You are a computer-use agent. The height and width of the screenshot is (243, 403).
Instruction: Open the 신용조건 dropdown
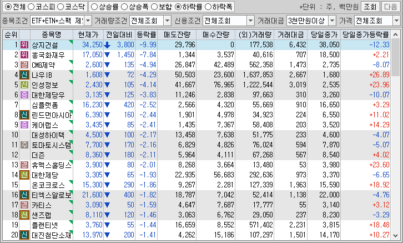tap(250, 21)
